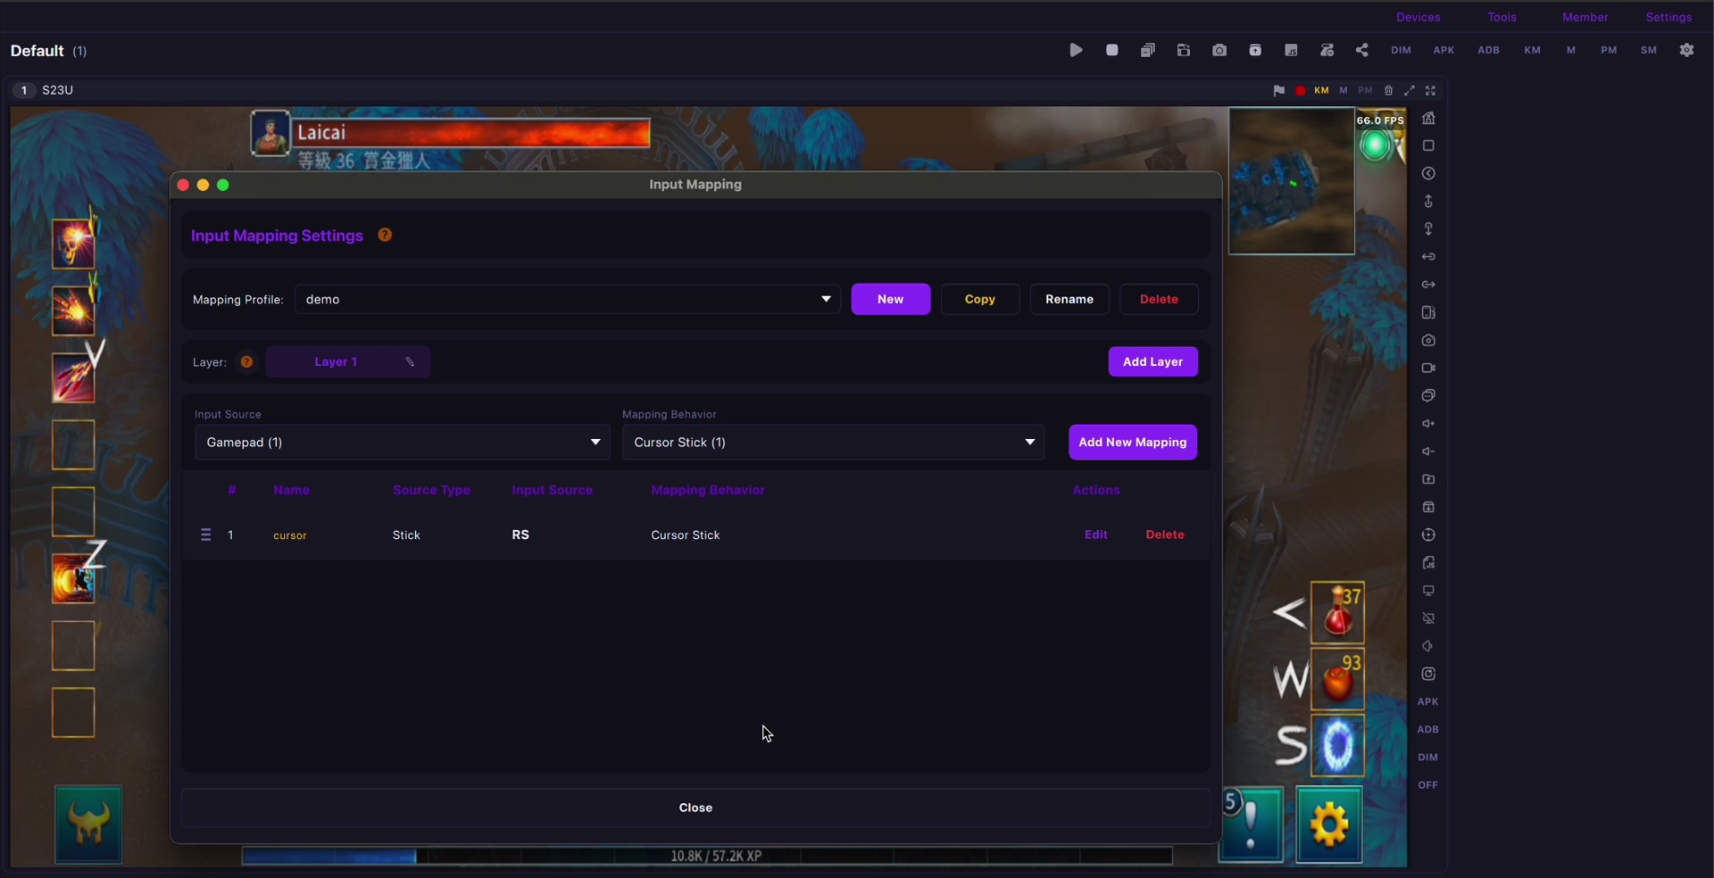The image size is (1714, 878).
Task: Click the flag icon in the S23U device bar
Action: pos(1278,90)
